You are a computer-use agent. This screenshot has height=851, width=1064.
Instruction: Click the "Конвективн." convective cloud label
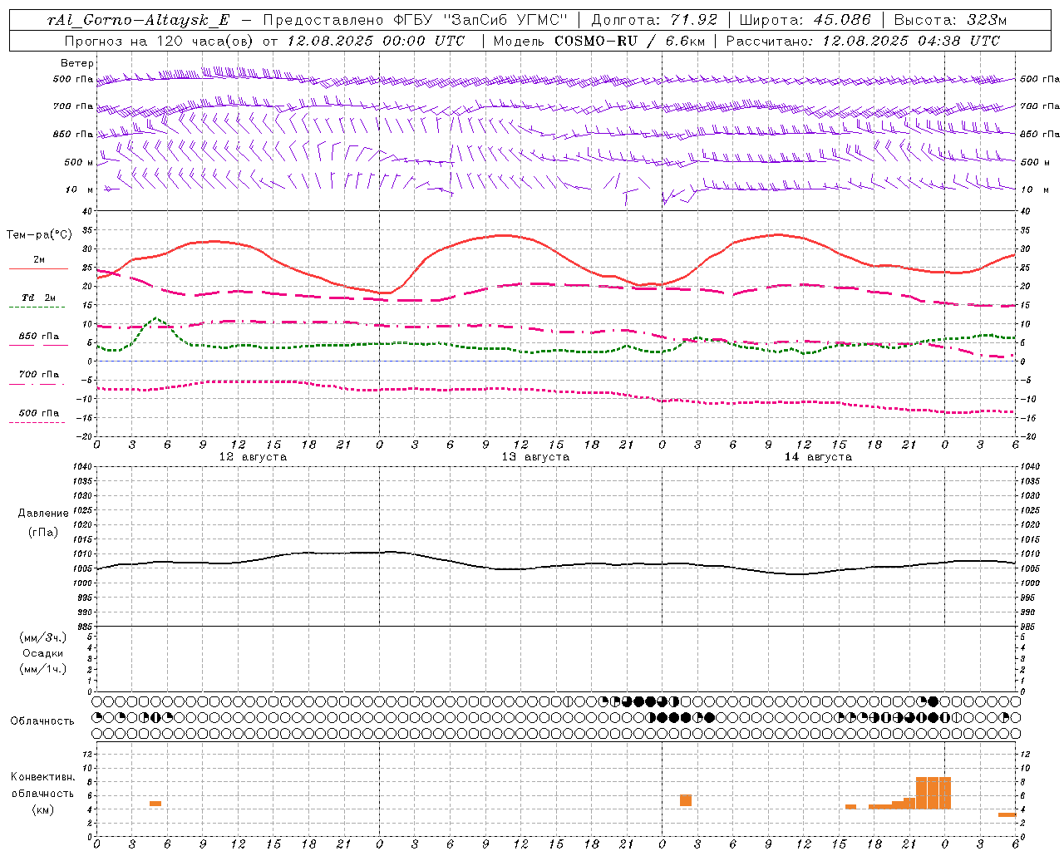43,777
